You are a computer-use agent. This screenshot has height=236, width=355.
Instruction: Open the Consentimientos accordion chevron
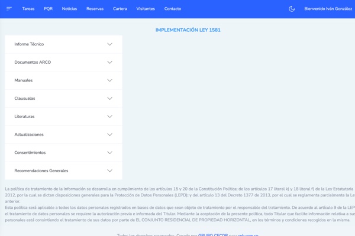point(109,153)
